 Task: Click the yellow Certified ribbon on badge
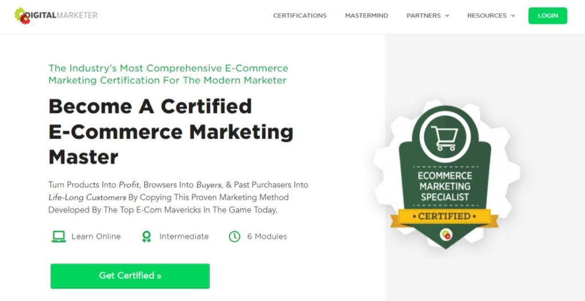444,217
